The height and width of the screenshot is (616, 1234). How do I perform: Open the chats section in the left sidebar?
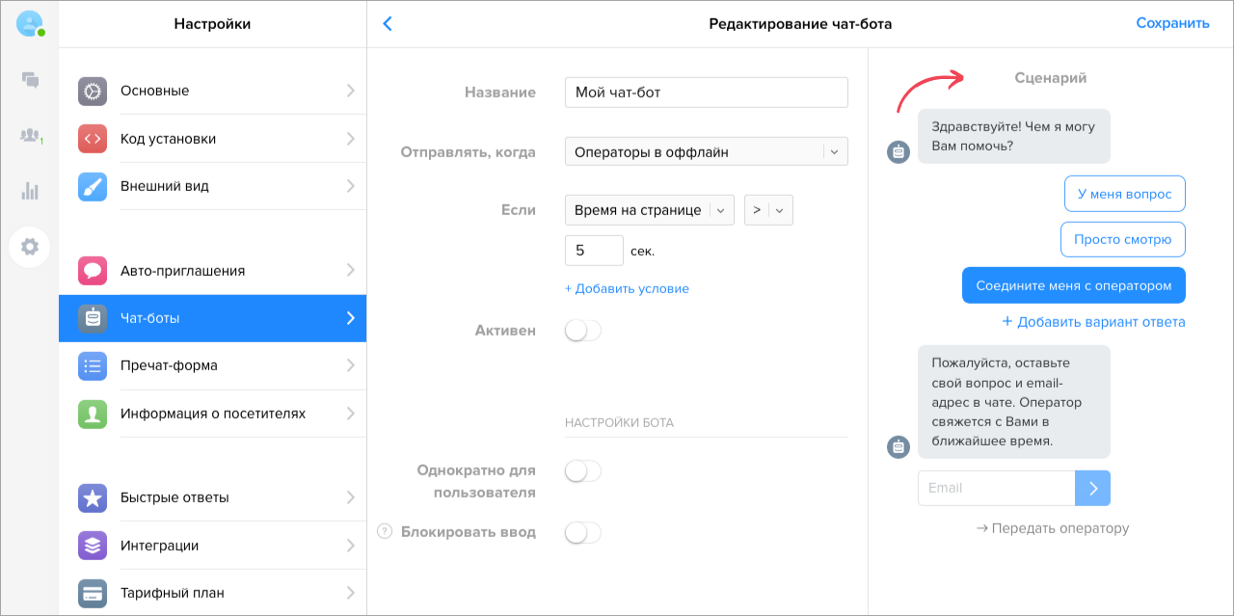(30, 80)
